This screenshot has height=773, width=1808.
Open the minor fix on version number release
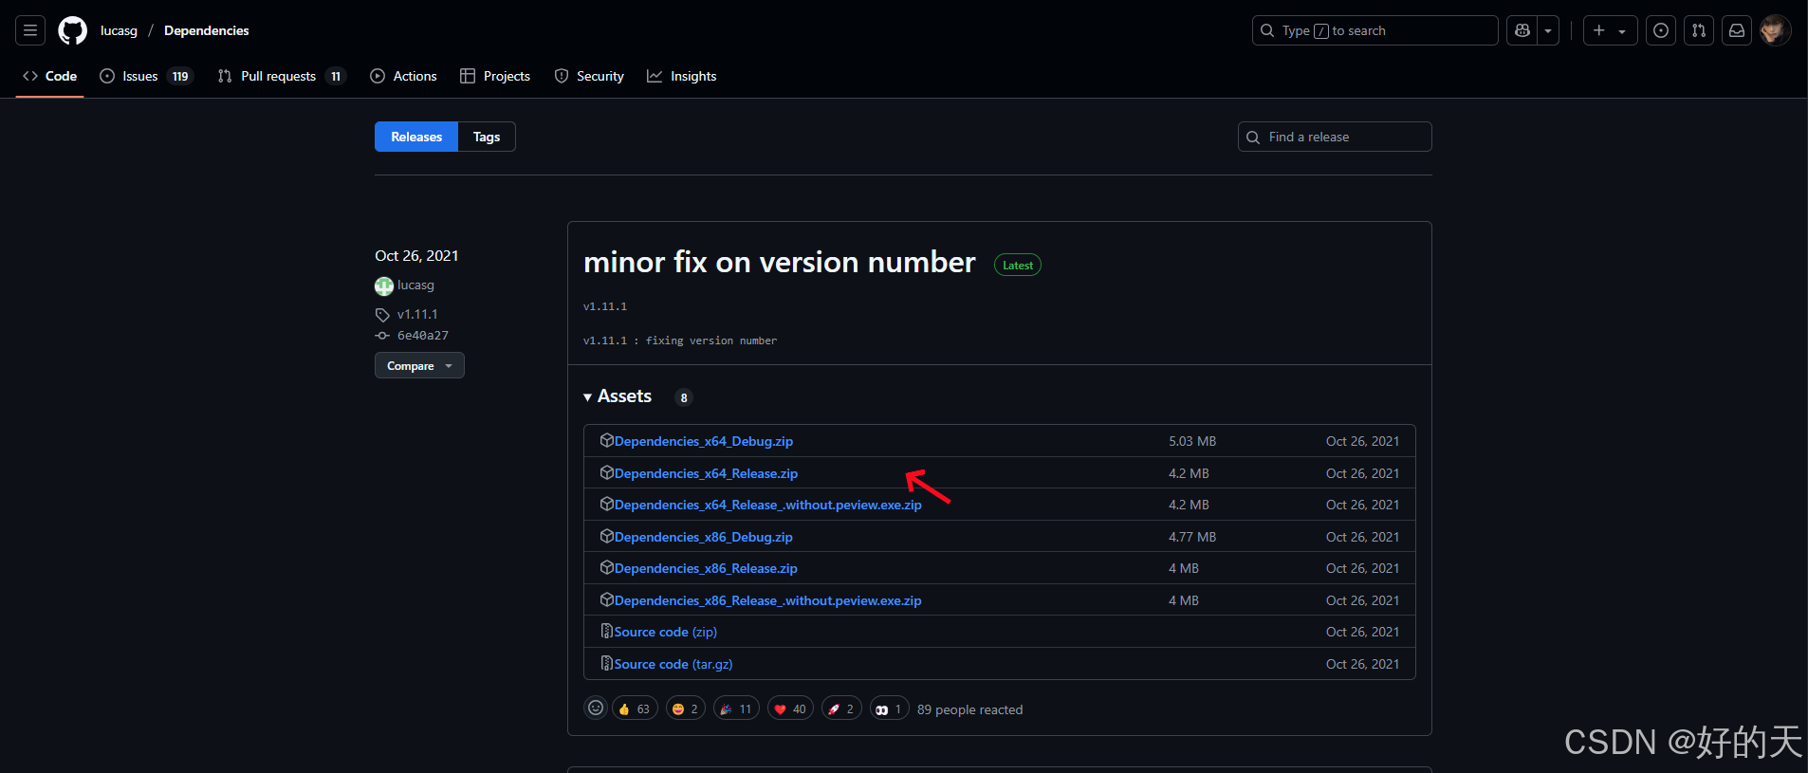pos(780,263)
